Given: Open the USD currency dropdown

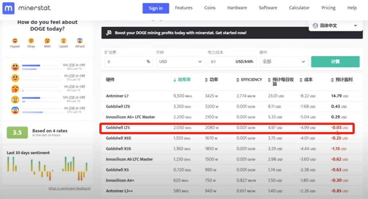Looking at the screenshot, I should [x=180, y=62].
